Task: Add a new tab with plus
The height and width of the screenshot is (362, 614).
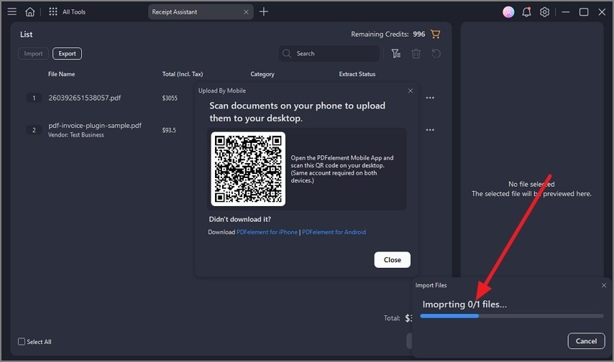Action: tap(264, 11)
